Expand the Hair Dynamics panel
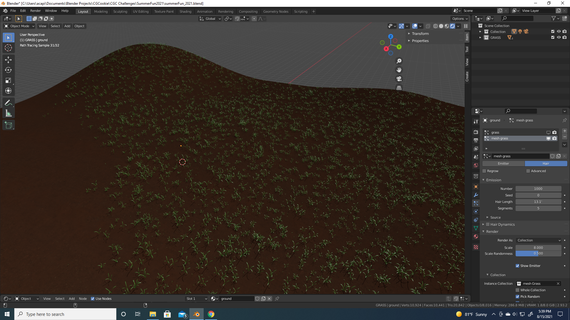This screenshot has height=320, width=570. click(483, 225)
